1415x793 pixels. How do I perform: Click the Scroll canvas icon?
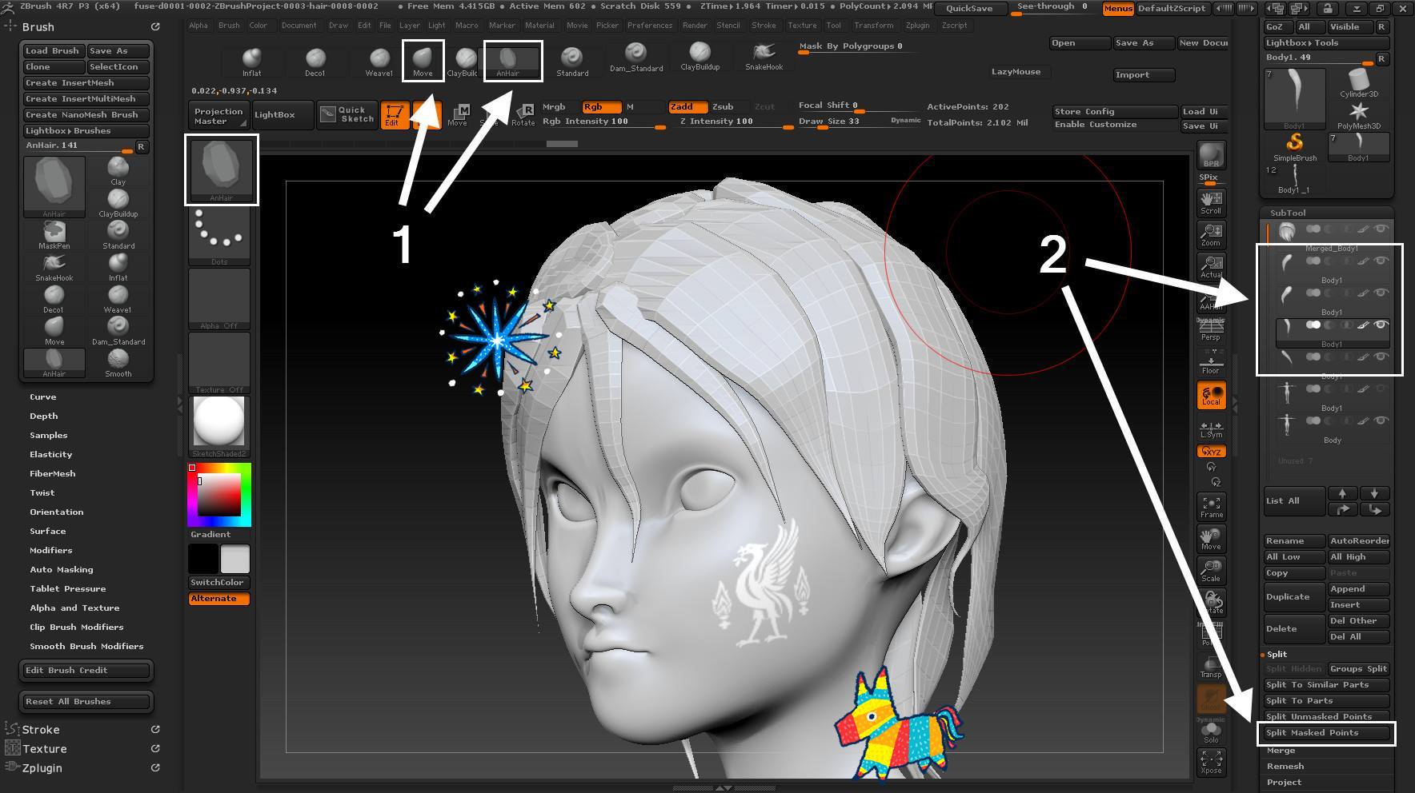[x=1211, y=202]
